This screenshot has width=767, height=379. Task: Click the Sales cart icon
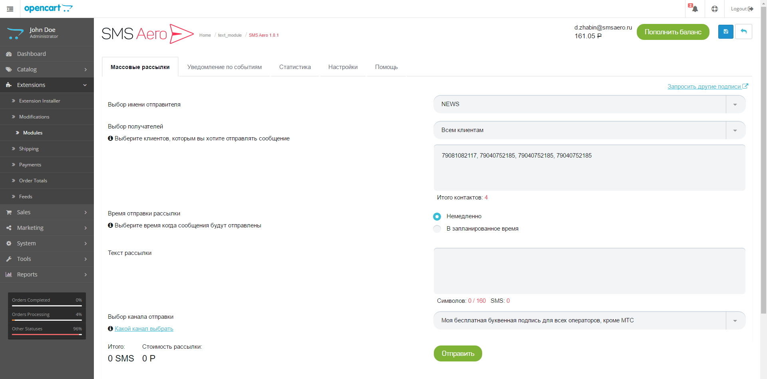[x=9, y=212]
